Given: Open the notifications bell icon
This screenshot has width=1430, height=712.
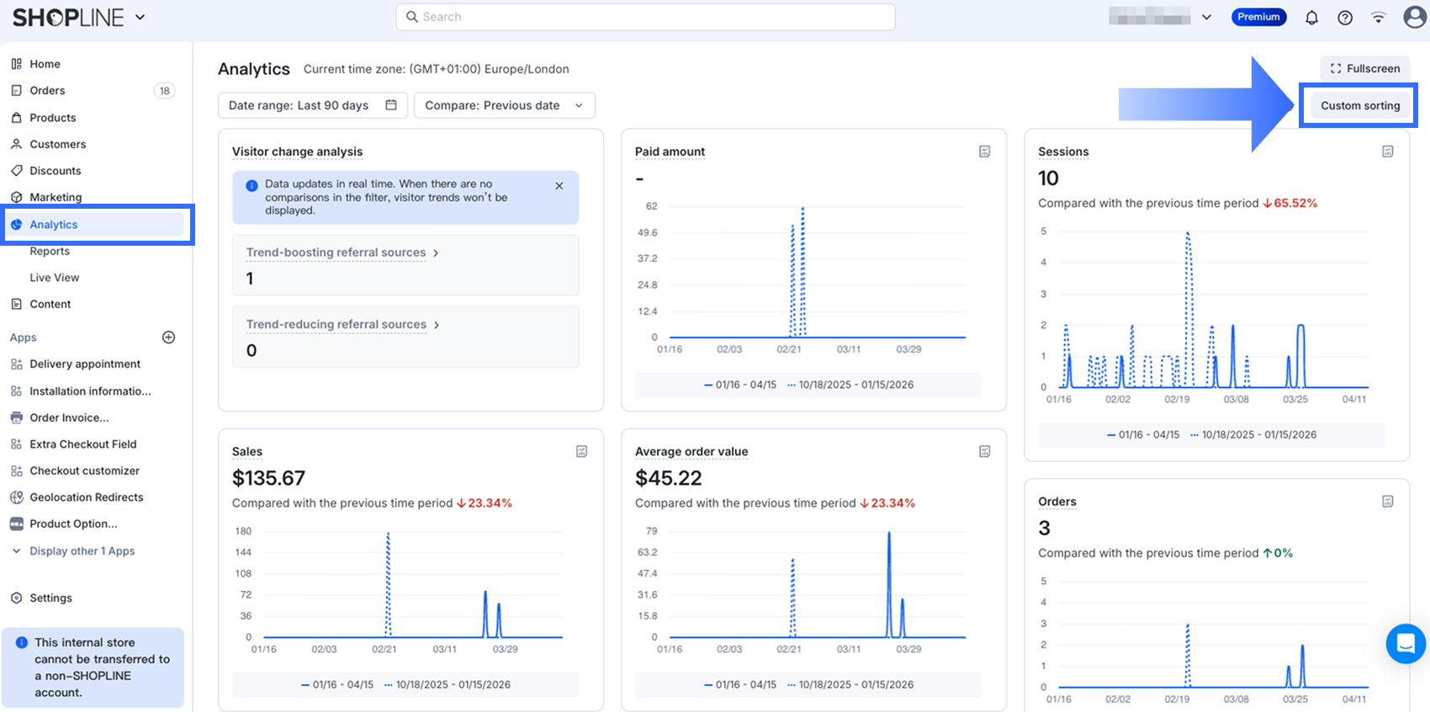Looking at the screenshot, I should 1311,18.
